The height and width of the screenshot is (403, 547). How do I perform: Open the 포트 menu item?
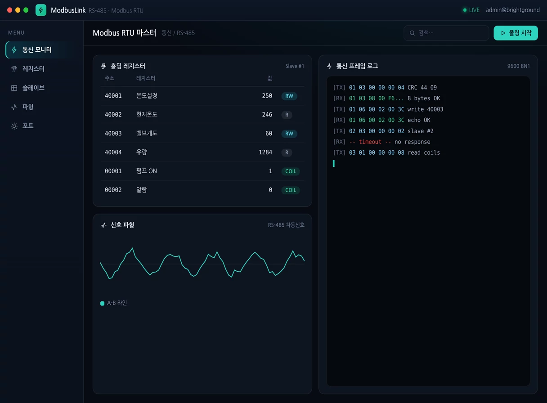[x=41, y=126]
